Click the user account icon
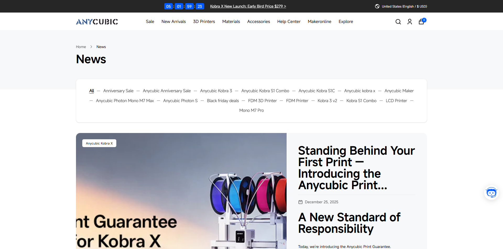 coord(410,22)
